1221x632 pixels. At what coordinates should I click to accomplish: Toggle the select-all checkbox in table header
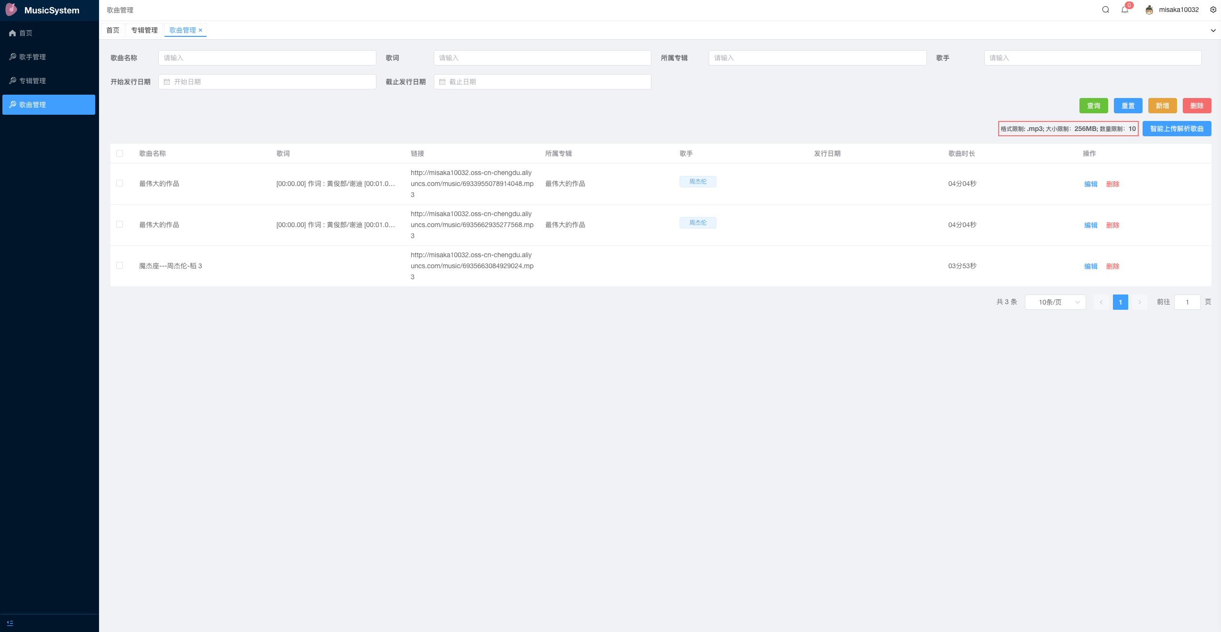coord(120,153)
